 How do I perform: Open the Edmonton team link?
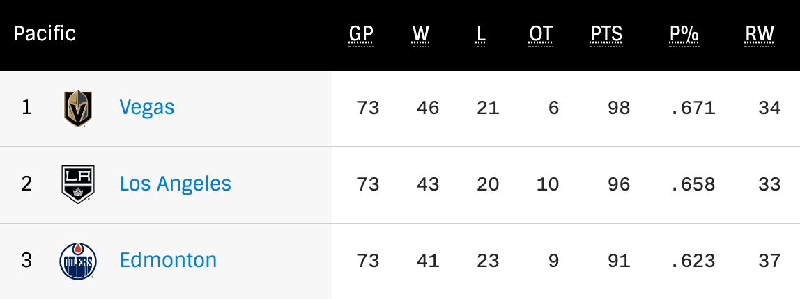click(x=168, y=260)
